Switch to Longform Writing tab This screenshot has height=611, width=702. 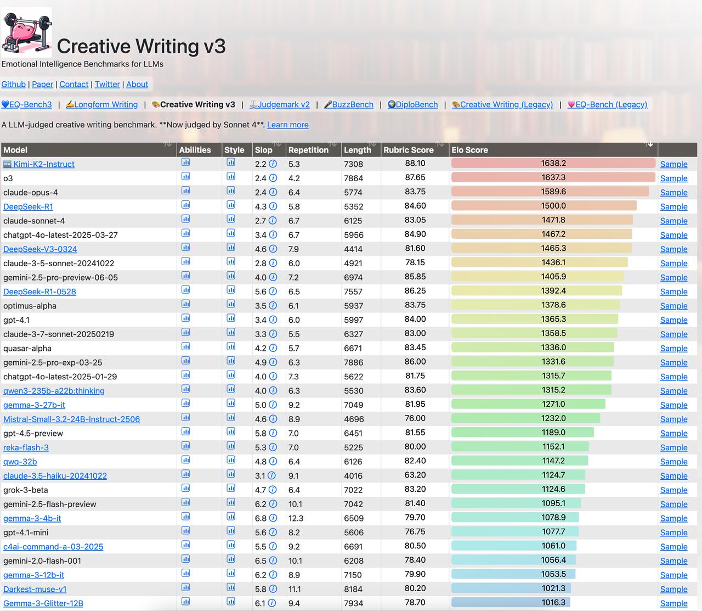coord(101,104)
